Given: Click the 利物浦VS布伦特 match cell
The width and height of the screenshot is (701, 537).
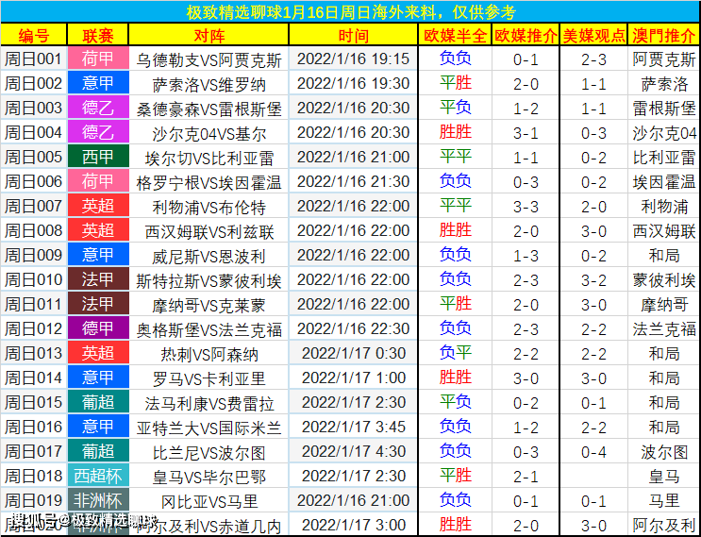Looking at the screenshot, I should (x=209, y=207).
